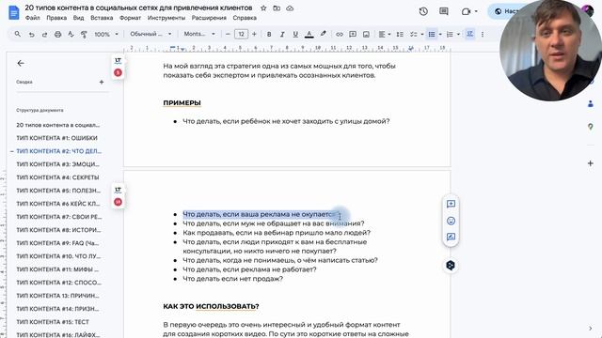602x338 pixels.
Task: Open the paragraph style dropdown Обычный
Action: click(150, 34)
